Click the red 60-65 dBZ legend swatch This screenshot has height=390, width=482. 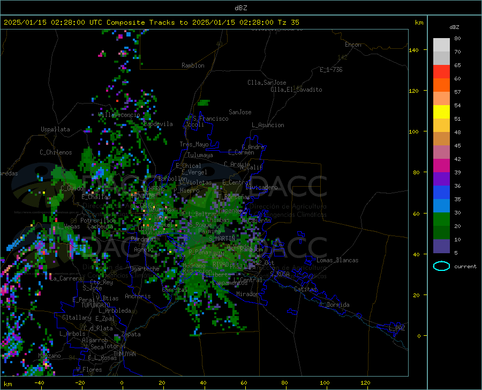click(441, 72)
